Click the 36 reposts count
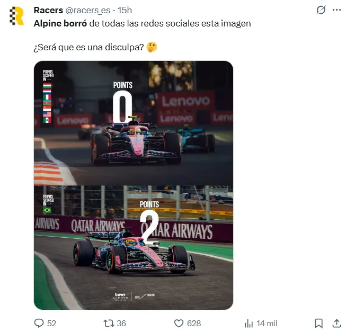Viewport: 346px width, 332px height. point(121,323)
